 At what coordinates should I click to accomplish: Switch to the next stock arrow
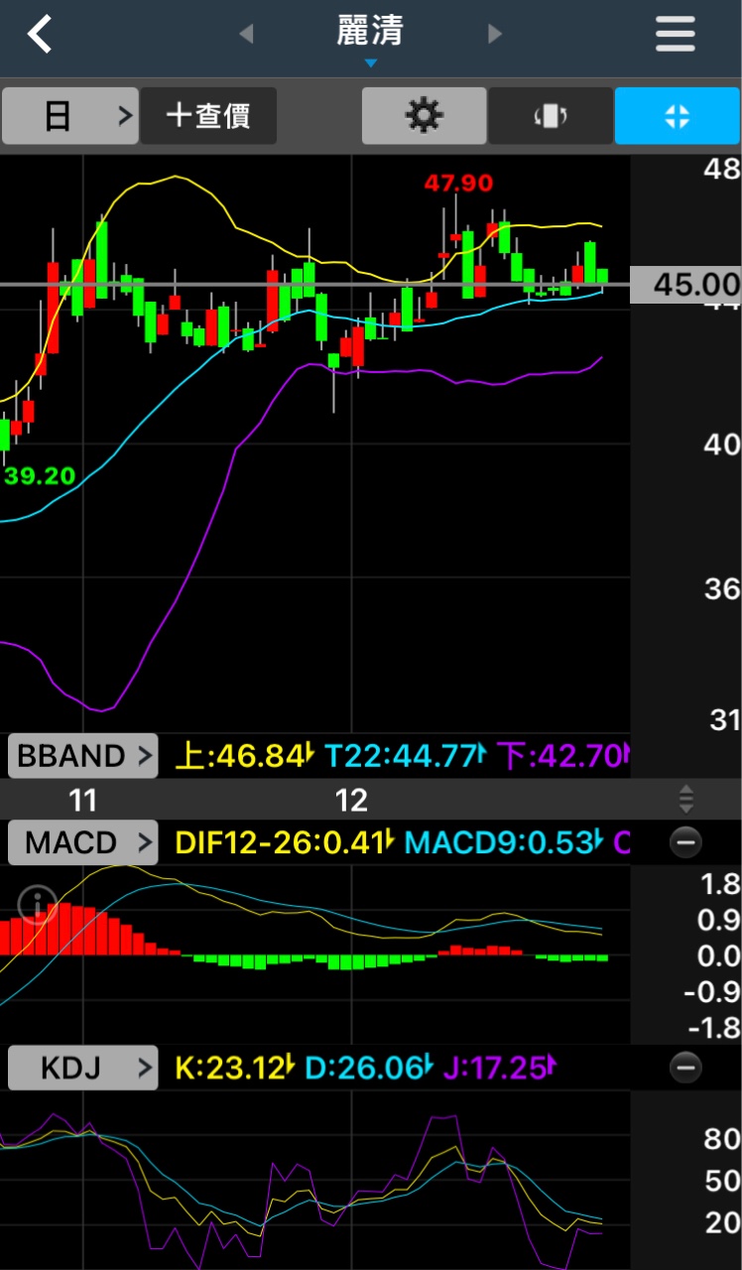pos(495,35)
